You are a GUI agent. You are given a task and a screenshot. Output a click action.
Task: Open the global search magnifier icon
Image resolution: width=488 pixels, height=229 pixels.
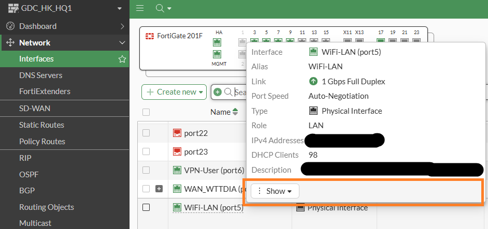click(160, 8)
